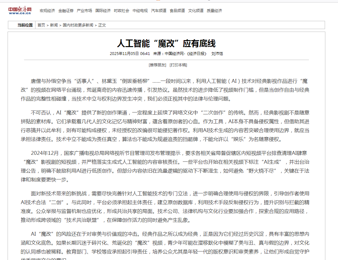338x260 pixels.
Task: Navigate to the 新闻 breadcrumb
Action: [x=54, y=25]
